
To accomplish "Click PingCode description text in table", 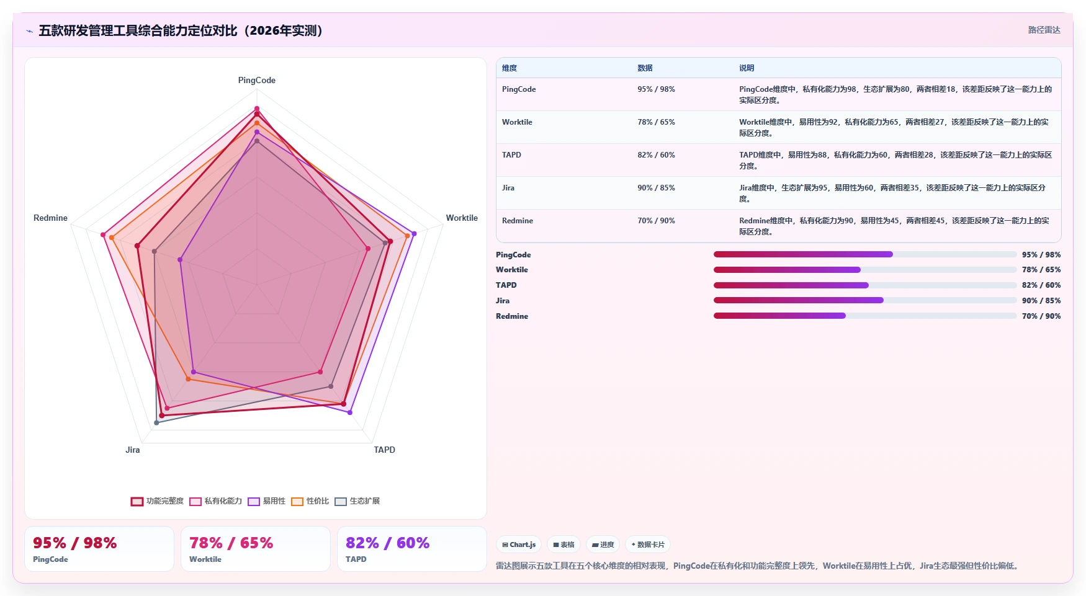I will (895, 95).
